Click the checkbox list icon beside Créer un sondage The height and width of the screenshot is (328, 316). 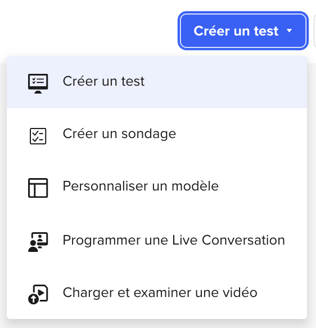[38, 136]
